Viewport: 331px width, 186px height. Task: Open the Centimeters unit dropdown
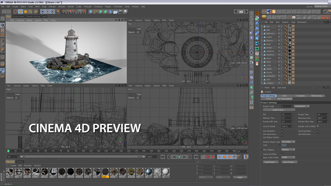302,106
